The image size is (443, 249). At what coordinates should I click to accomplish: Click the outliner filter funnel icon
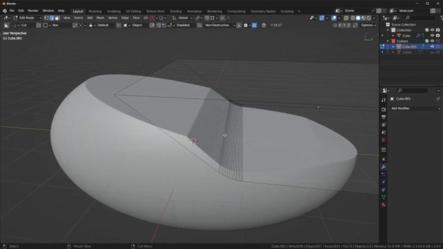[x=442, y=18]
